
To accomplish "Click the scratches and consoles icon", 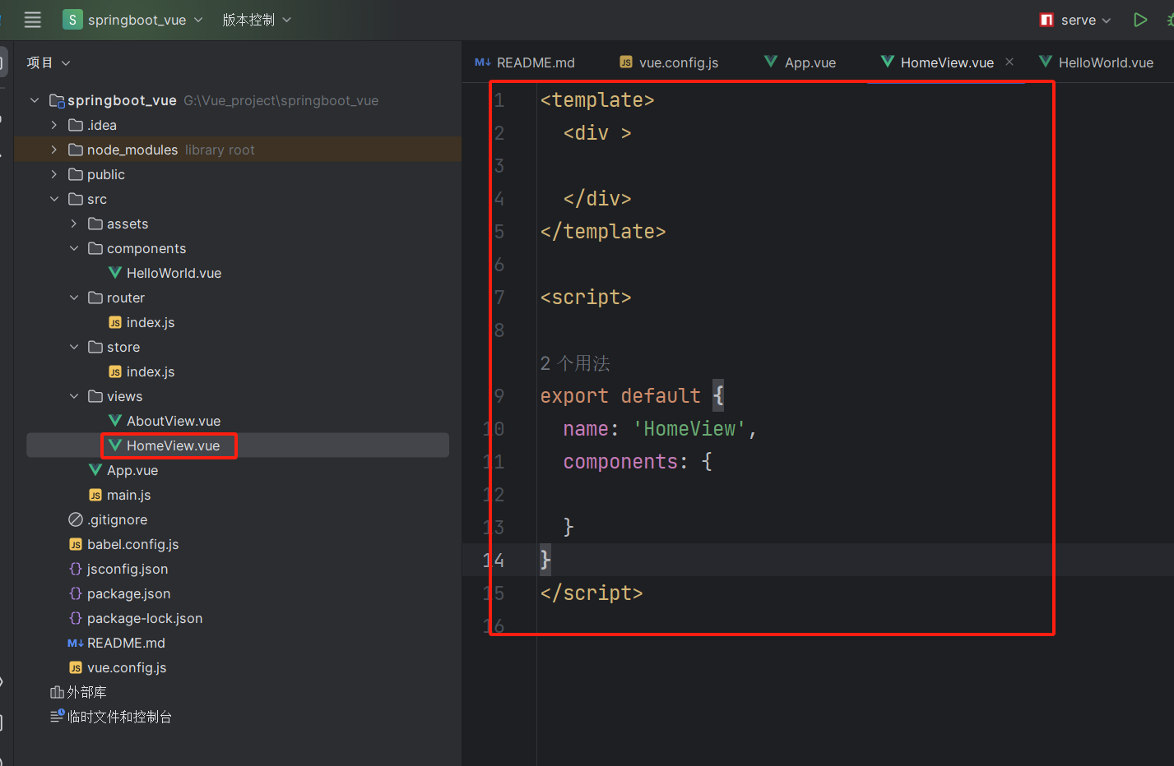I will tap(57, 716).
